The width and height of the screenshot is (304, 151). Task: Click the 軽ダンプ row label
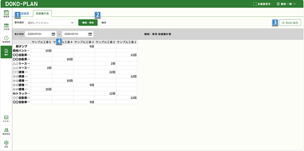coord(21,46)
